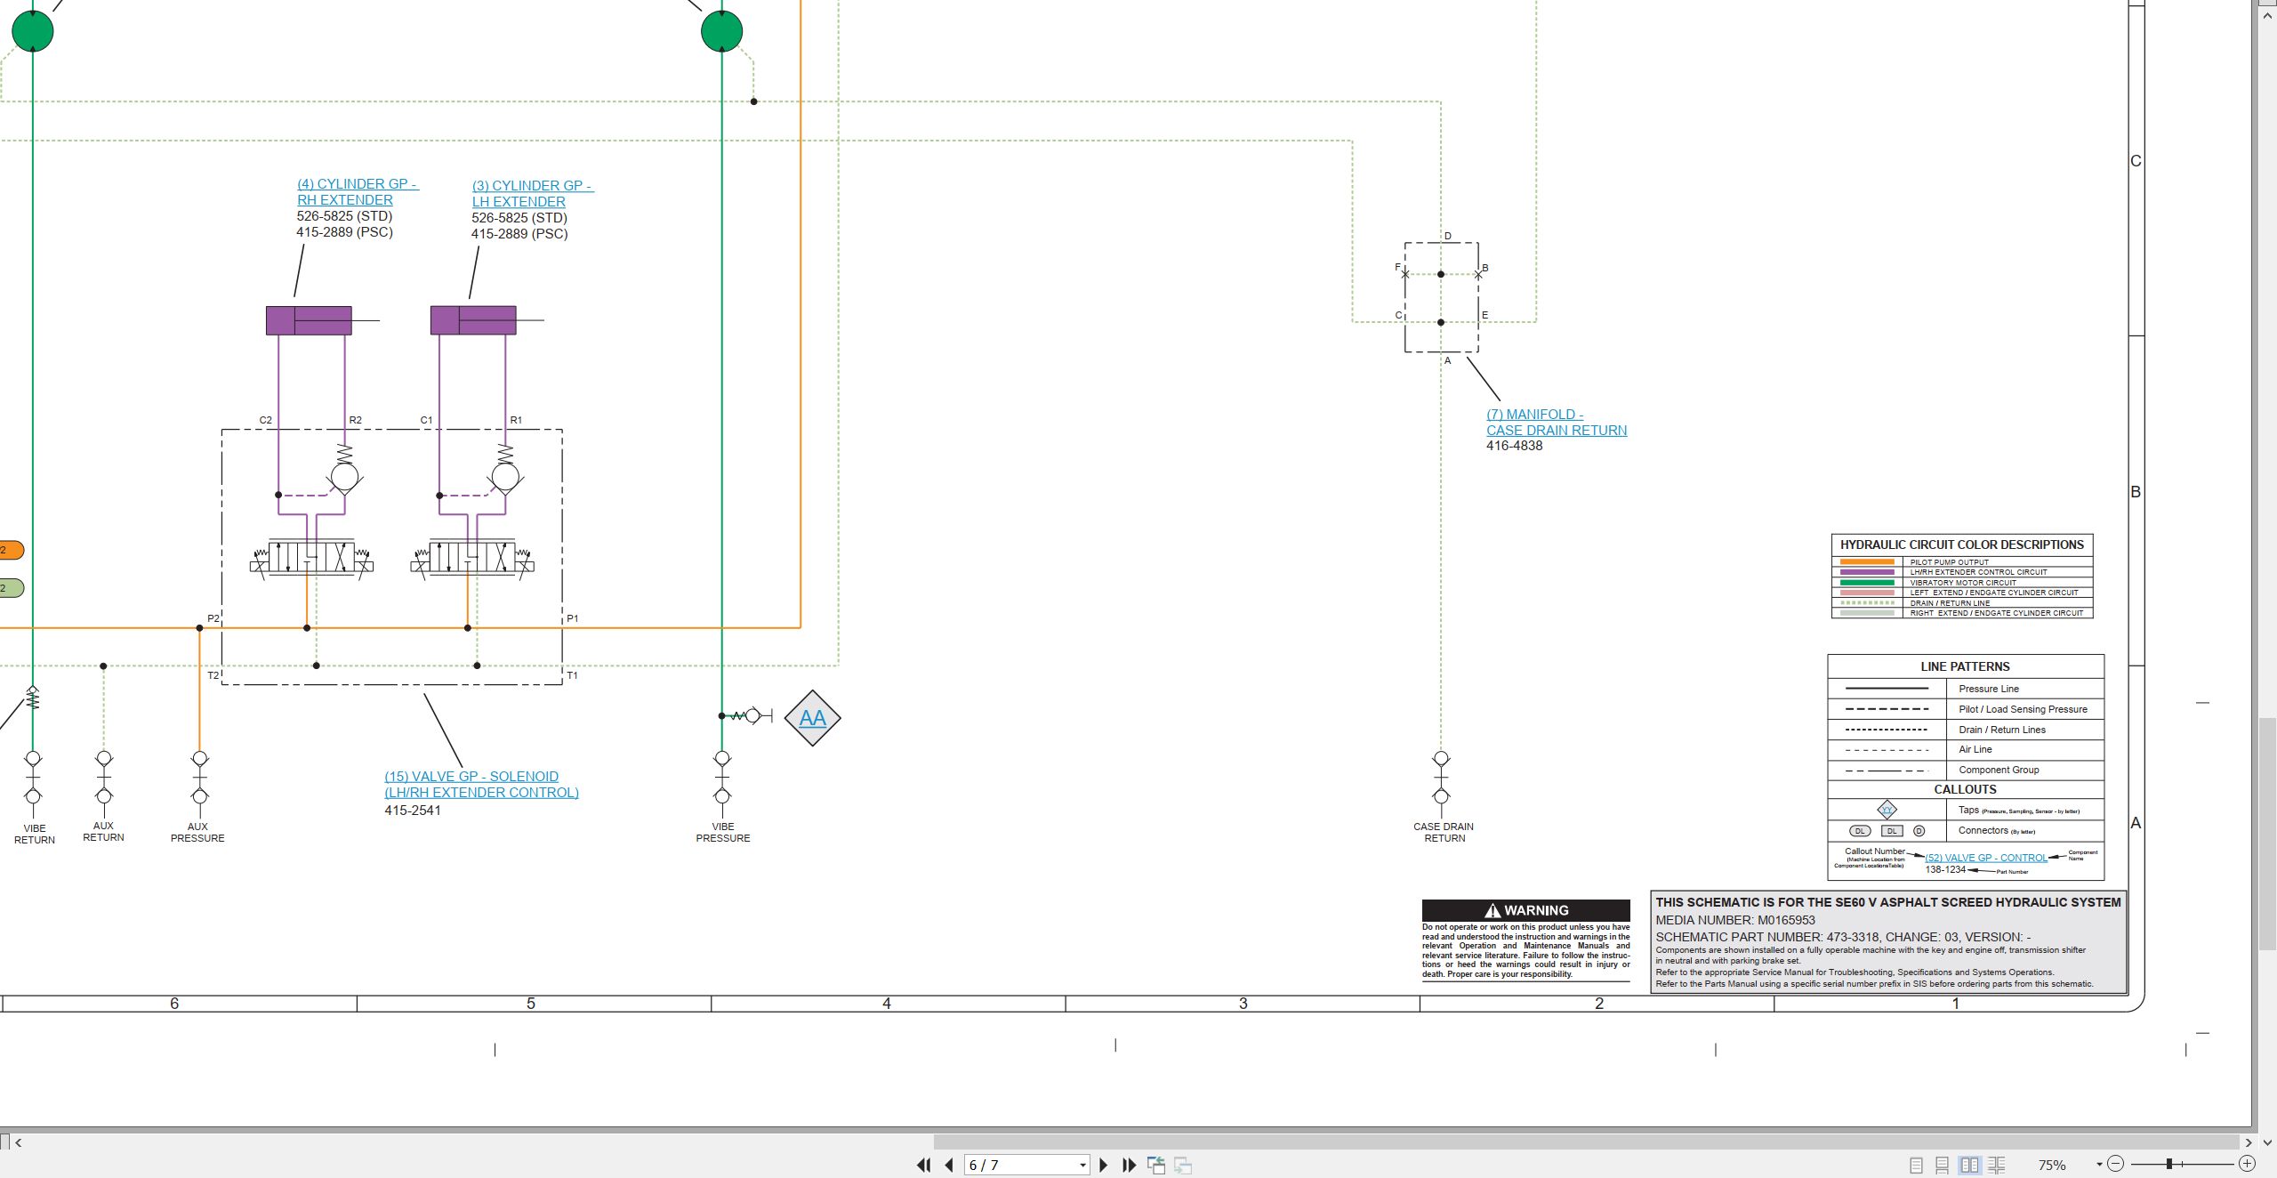
Task: Click the AUX PRESSURE label
Action: [x=197, y=833]
